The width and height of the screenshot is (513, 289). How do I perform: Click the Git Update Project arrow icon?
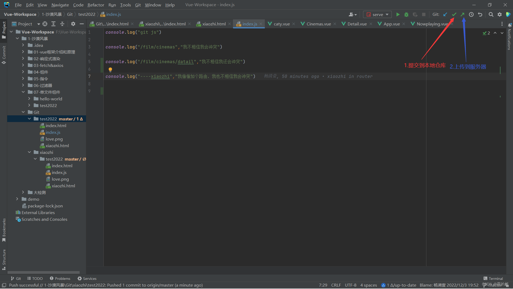click(445, 14)
